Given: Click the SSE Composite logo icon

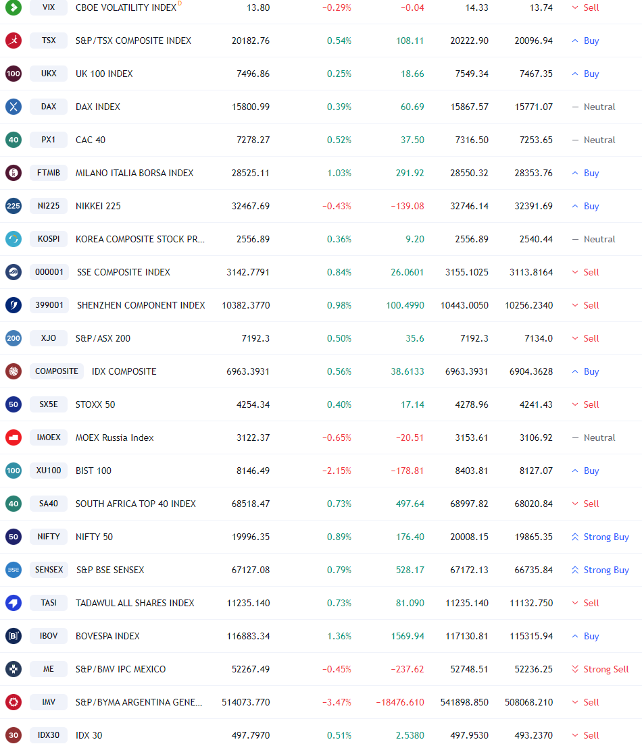Looking at the screenshot, I should (14, 272).
